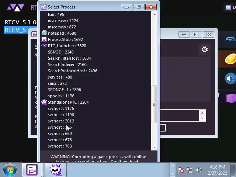Select mscorsvw : 1224 process
Screen dimensions: 236x177
point(63,21)
